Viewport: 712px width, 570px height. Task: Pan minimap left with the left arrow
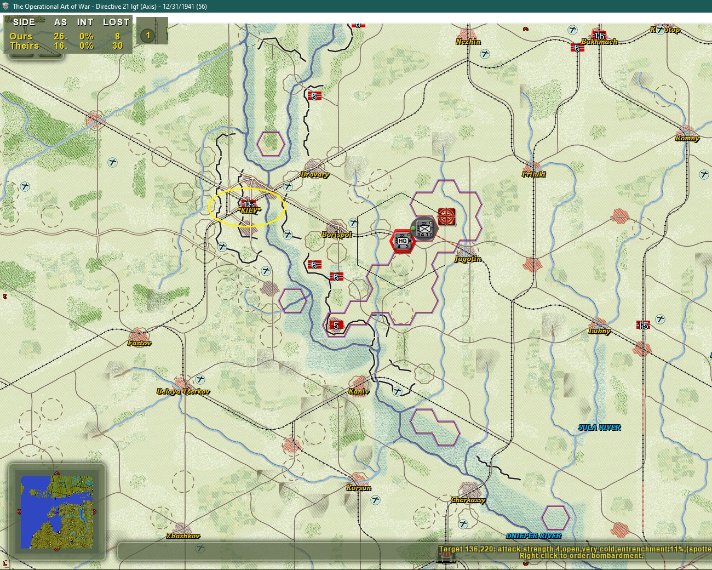pyautogui.click(x=19, y=512)
